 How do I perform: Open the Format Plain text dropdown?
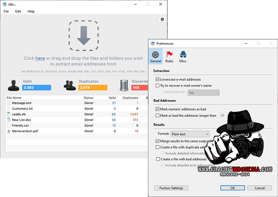click(190, 134)
